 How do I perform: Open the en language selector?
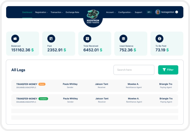pos(149,12)
